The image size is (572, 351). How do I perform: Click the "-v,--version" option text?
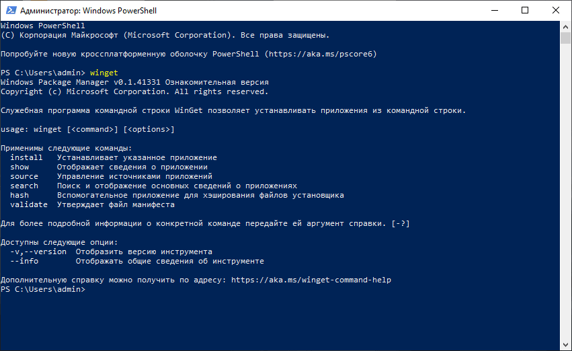coord(38,251)
